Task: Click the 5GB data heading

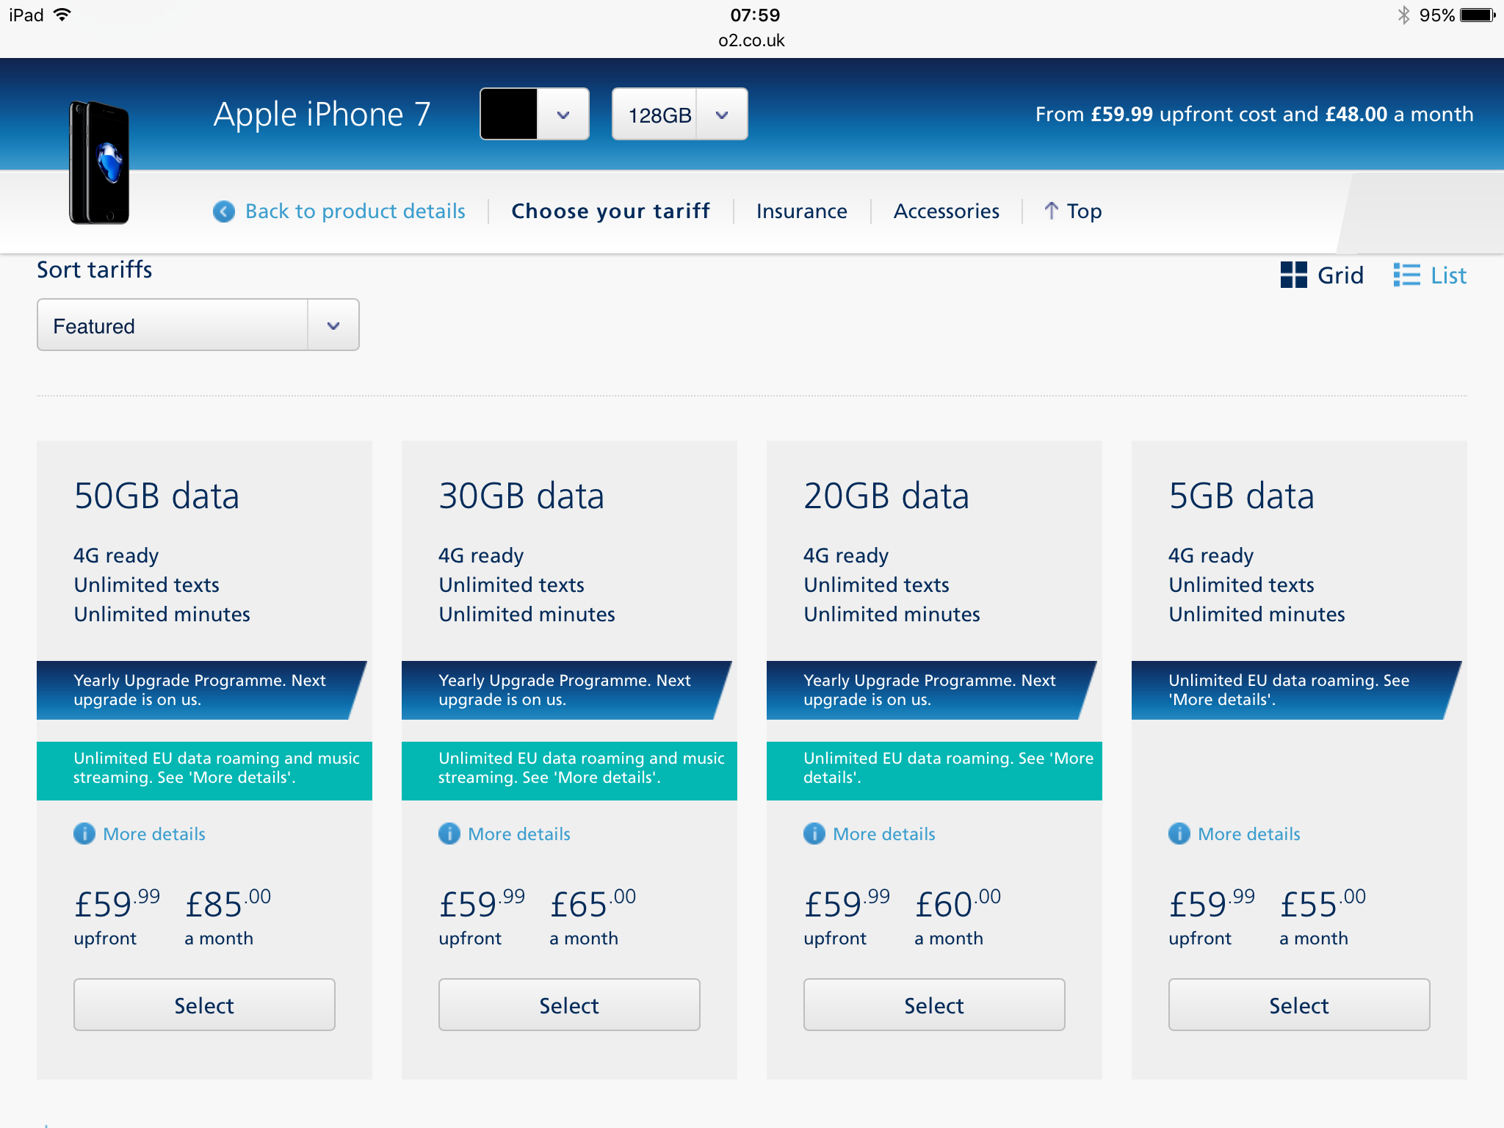Action: pos(1241,496)
